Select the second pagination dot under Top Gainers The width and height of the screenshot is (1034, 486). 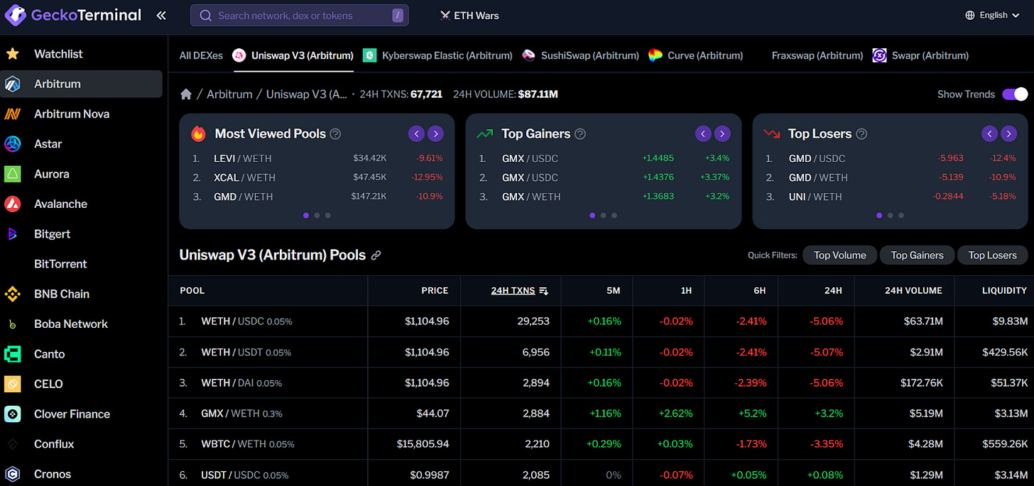click(x=603, y=215)
